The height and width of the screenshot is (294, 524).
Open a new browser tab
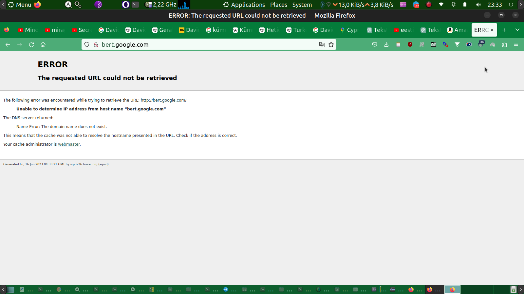pos(504,30)
